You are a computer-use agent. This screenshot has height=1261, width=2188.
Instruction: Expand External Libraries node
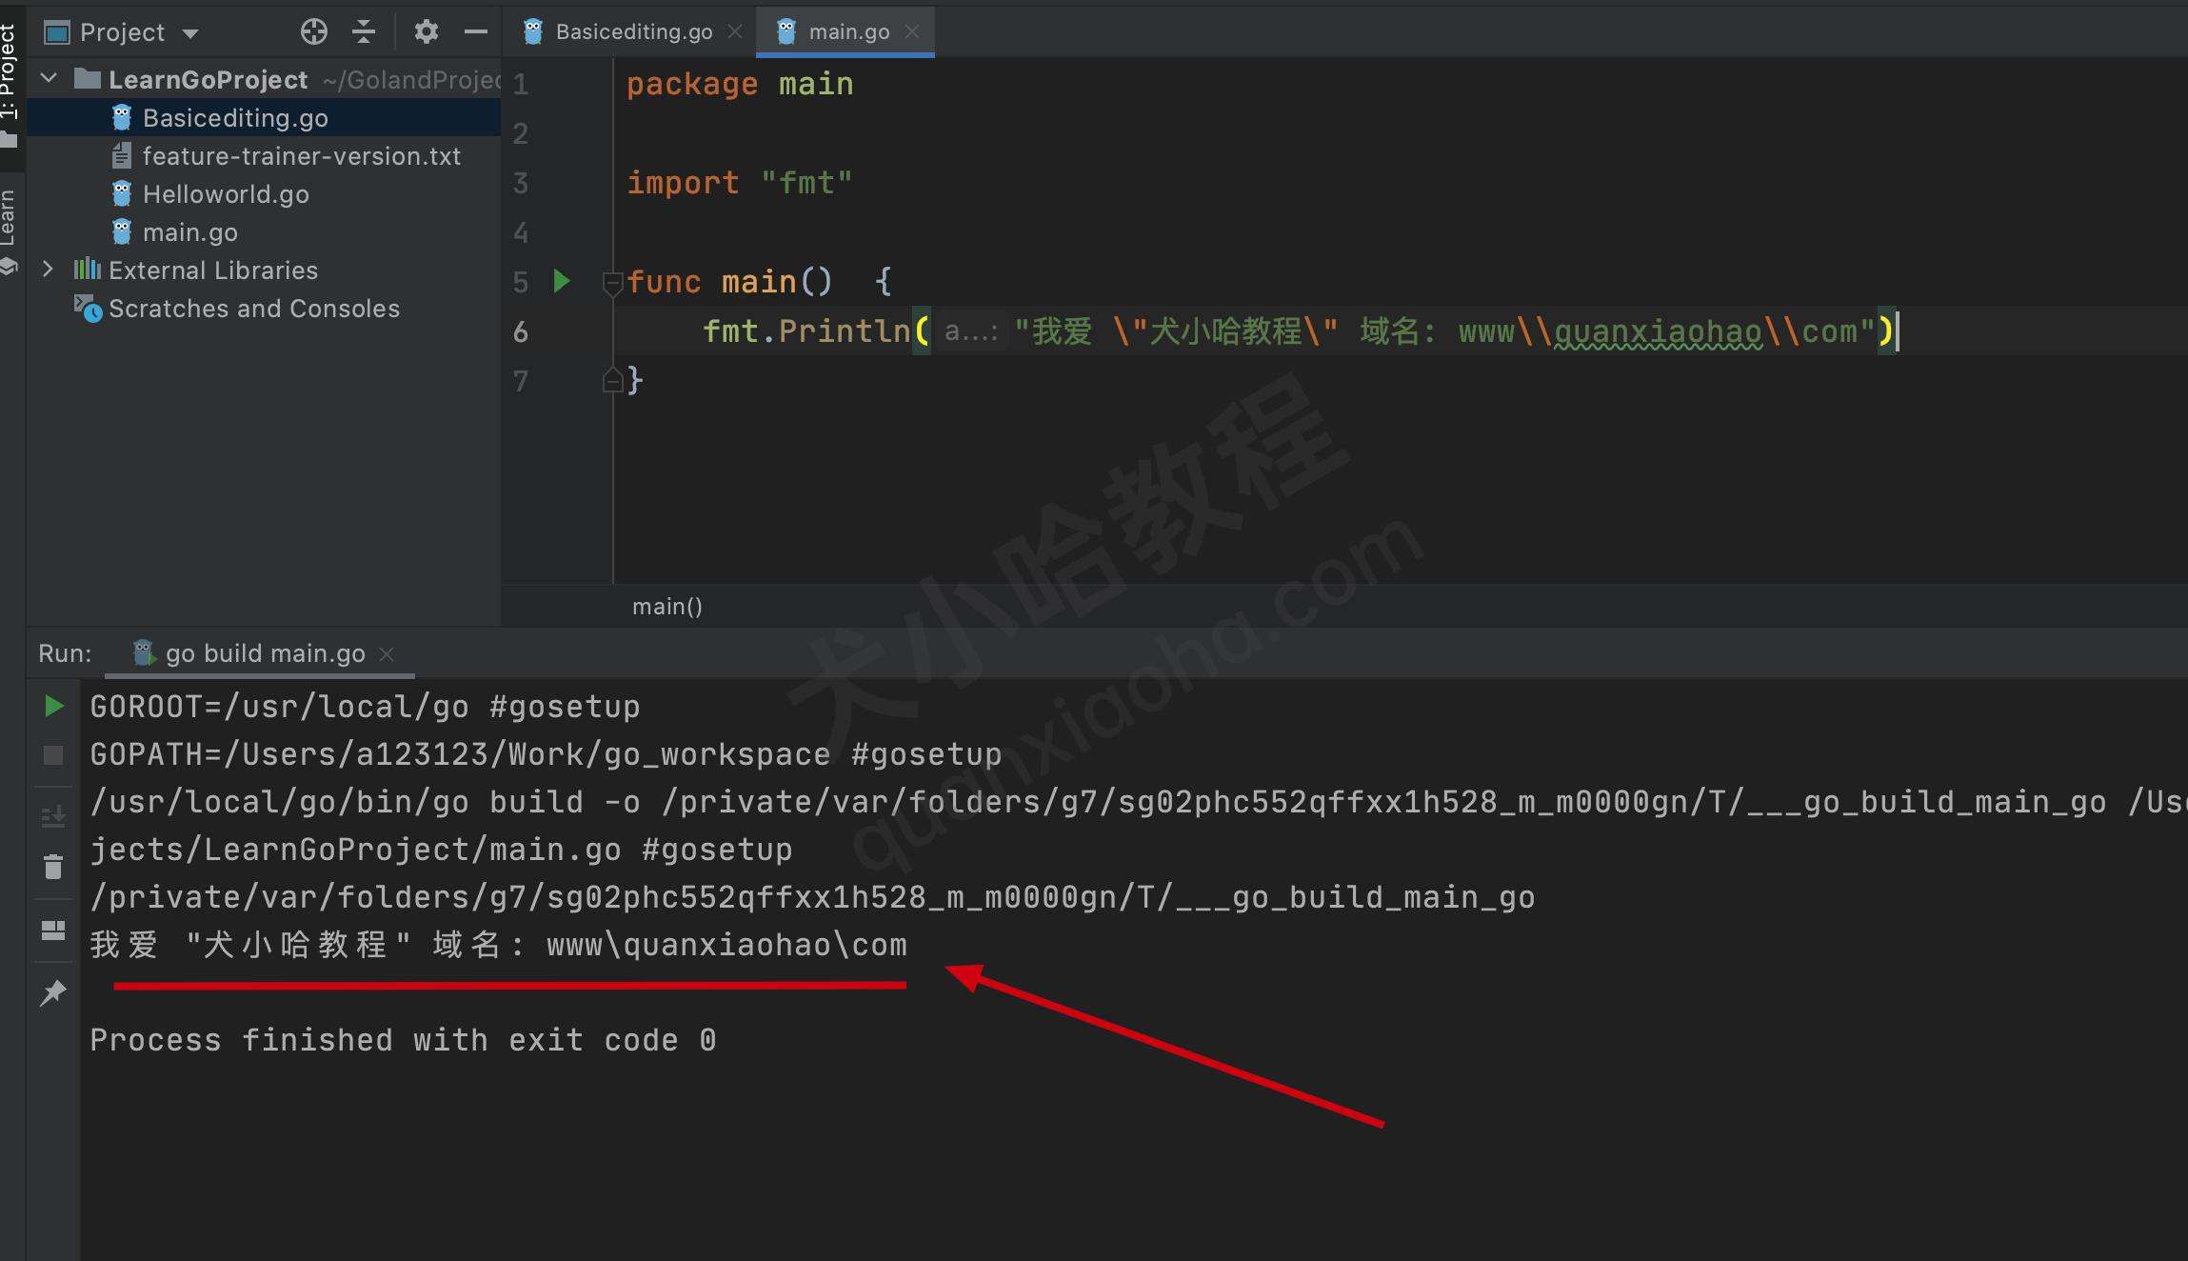(48, 270)
